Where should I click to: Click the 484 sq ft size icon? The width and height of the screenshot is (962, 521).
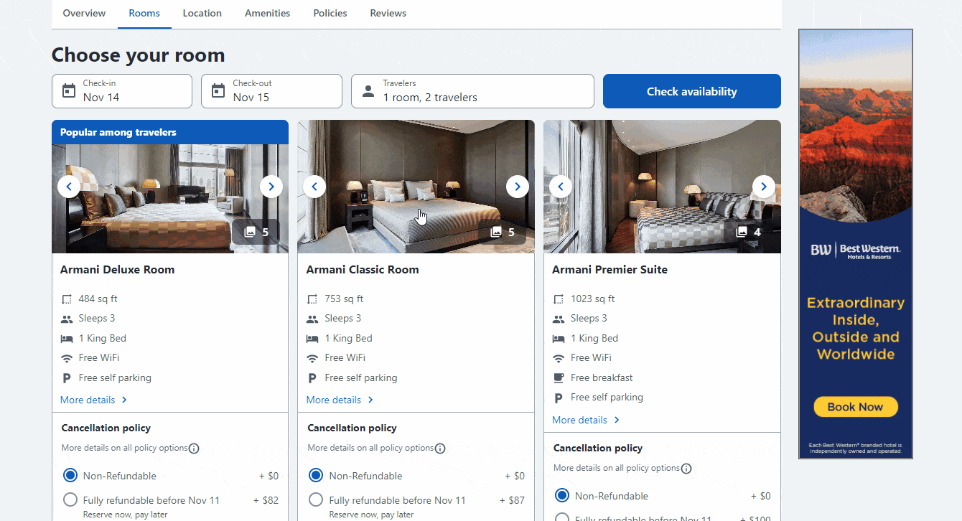[x=67, y=299]
